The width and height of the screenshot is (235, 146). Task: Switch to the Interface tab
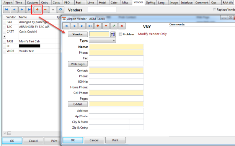click(x=187, y=3)
